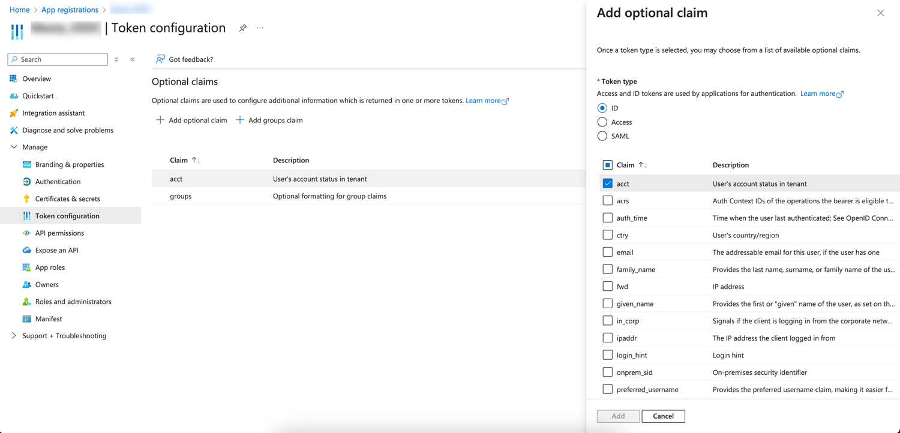This screenshot has width=900, height=433.
Task: Click the Cancel button
Action: (663, 416)
